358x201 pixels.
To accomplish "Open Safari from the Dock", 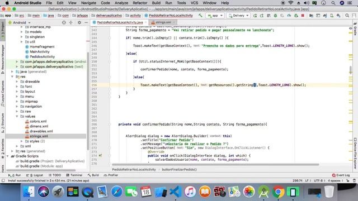I will click(117, 192).
